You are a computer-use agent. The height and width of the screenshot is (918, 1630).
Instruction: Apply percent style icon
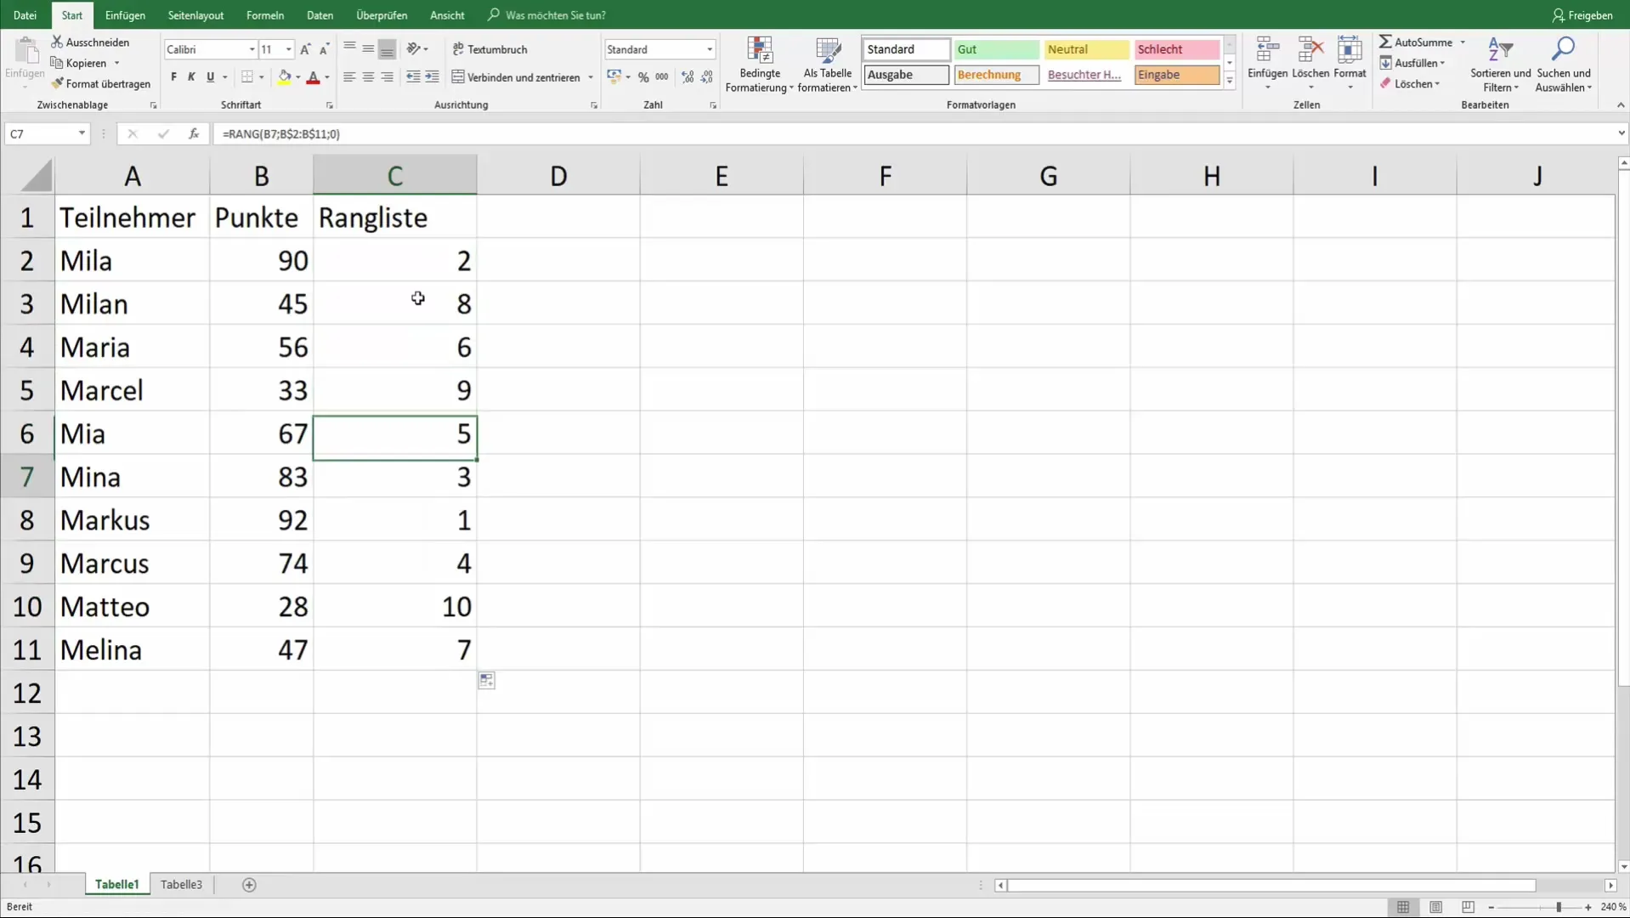(x=643, y=76)
